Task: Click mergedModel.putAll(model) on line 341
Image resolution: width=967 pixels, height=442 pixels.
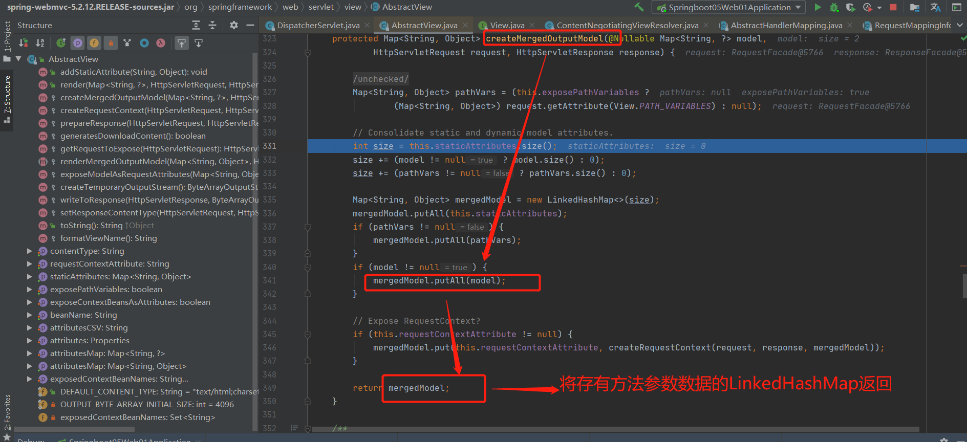Action: tap(439, 281)
